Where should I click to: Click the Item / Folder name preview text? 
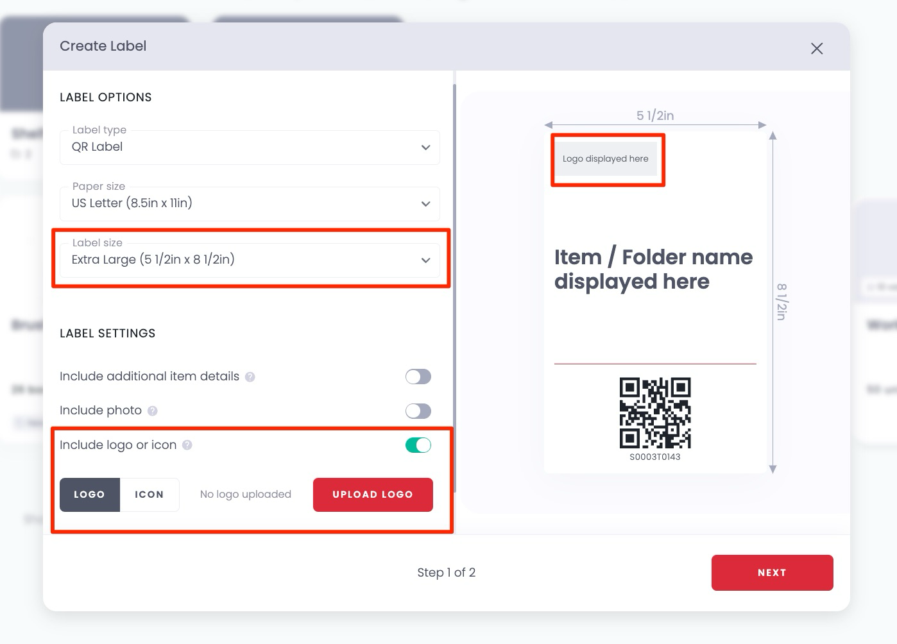(653, 269)
